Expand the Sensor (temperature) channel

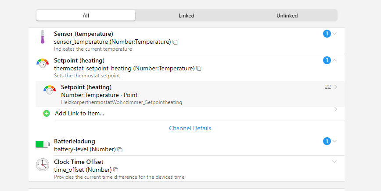[x=335, y=34]
